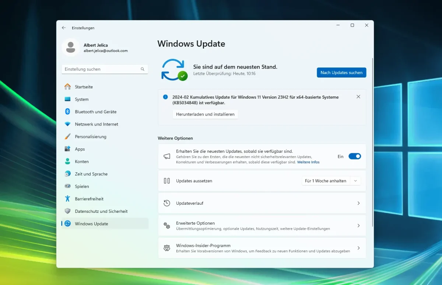Click the pause icon beside Updates aussetzen
442x285 pixels.
pyautogui.click(x=167, y=181)
